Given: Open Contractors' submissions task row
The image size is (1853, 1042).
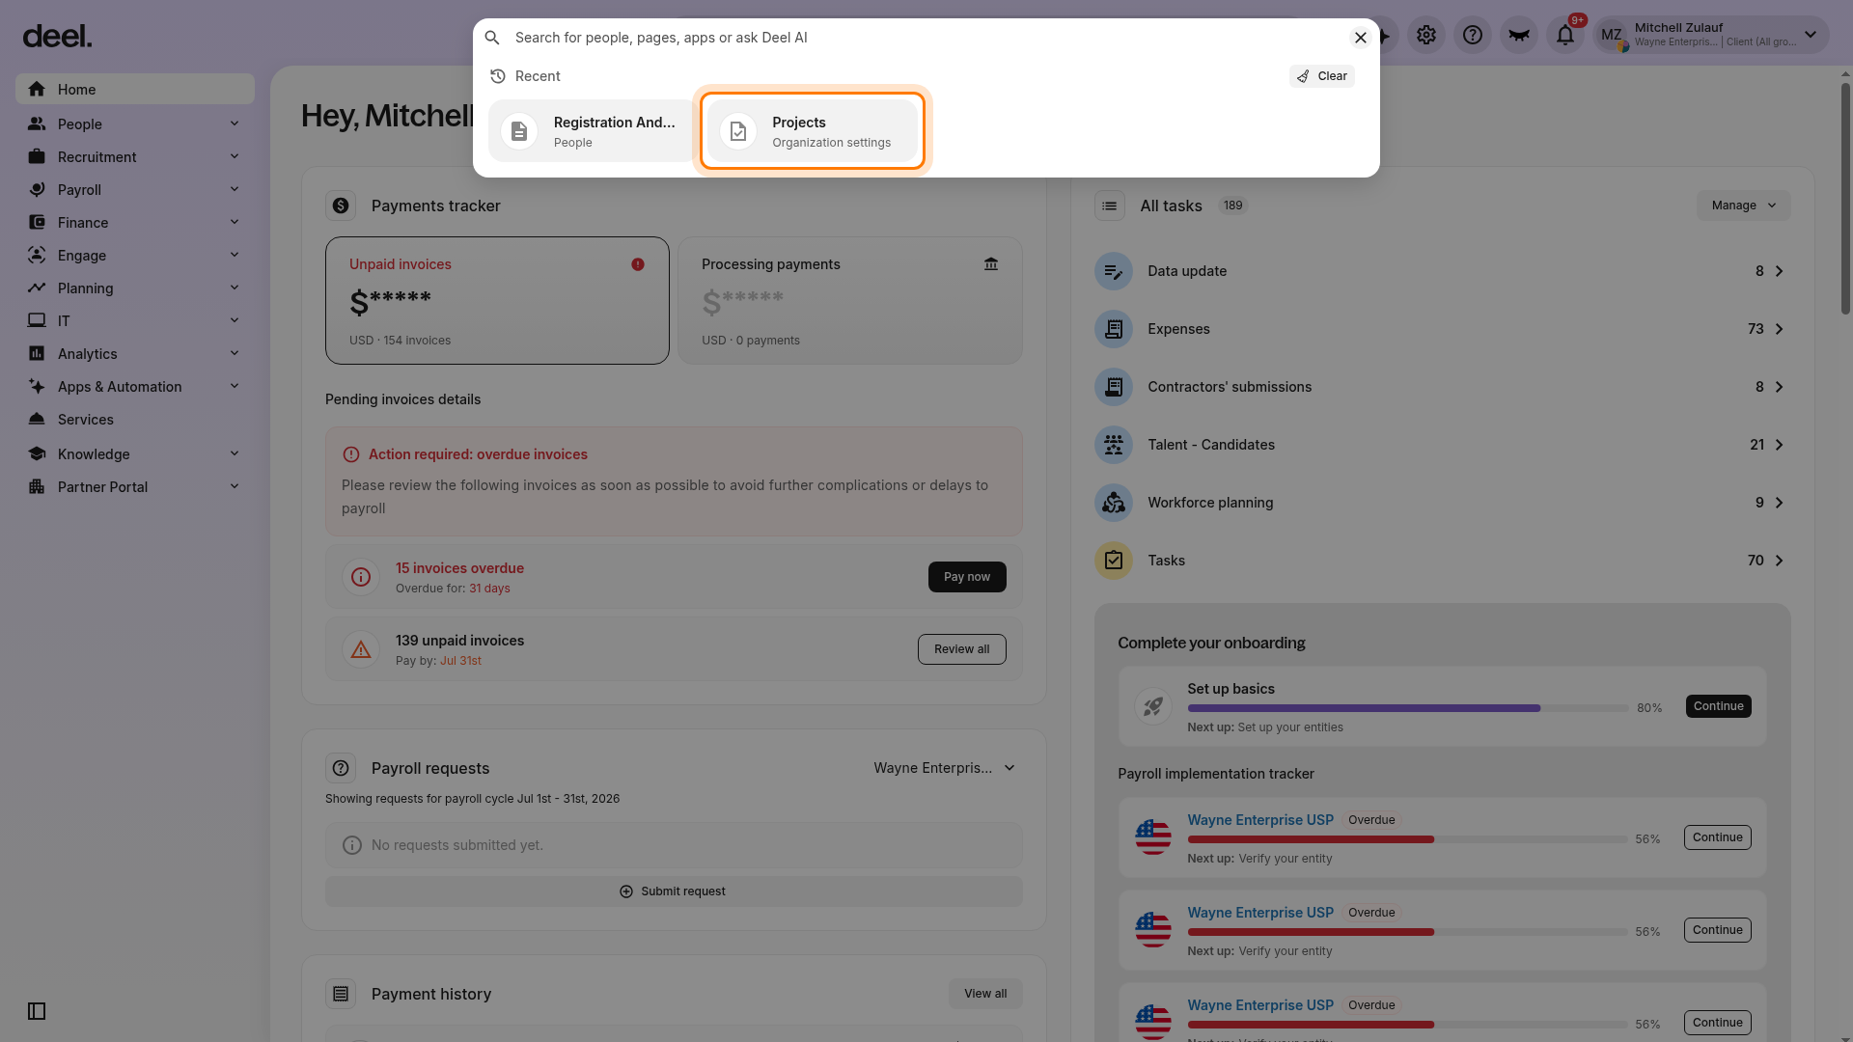Looking at the screenshot, I should pos(1443,387).
